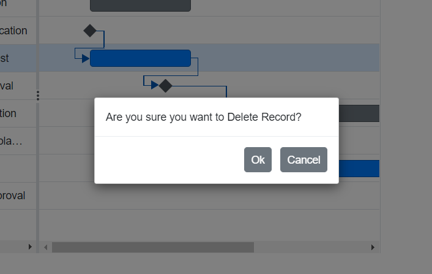Click the Ok button in the dialog
Screen dimensions: 432x274
[x=258, y=160]
